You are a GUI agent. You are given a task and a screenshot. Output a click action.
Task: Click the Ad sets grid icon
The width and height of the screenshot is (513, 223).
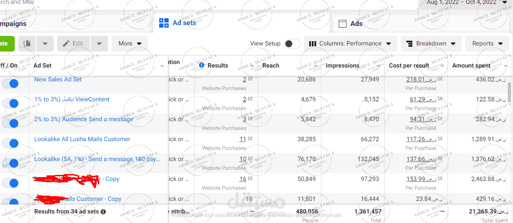[x=163, y=23]
